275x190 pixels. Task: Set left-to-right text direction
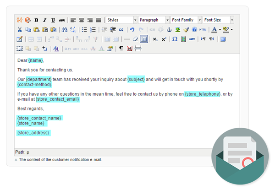pyautogui.click(x=203, y=39)
